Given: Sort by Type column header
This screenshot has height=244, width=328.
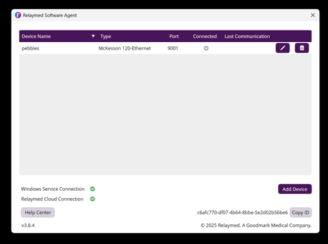Looking at the screenshot, I should (105, 37).
